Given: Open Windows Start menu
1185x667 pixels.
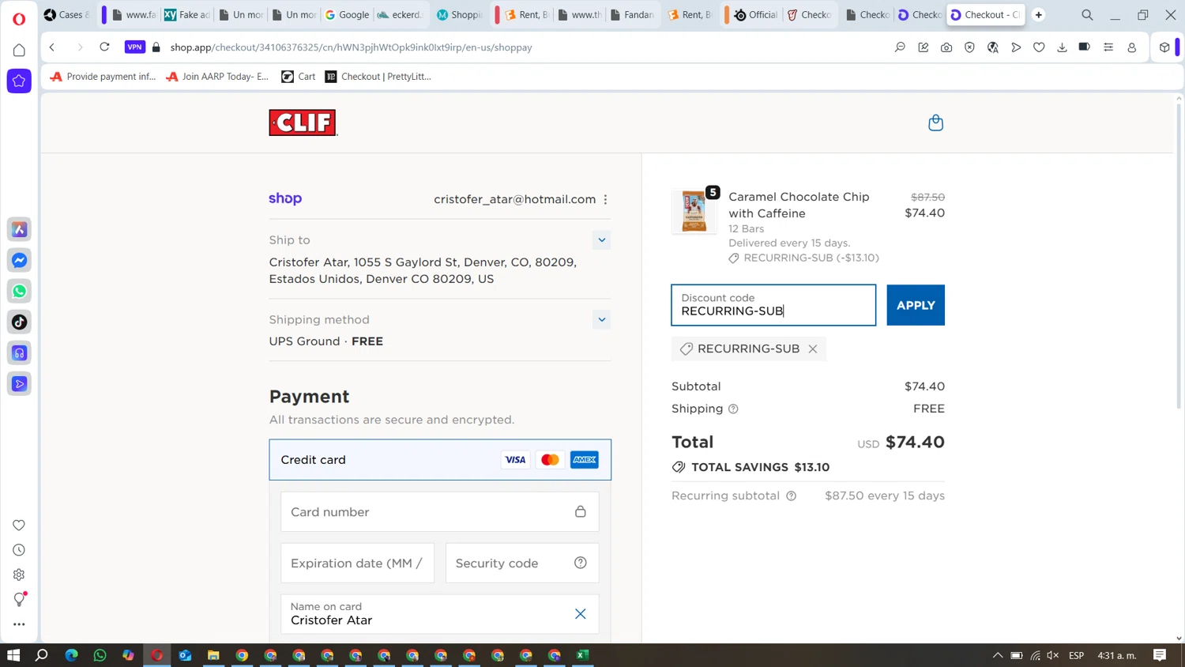Looking at the screenshot, I should pyautogui.click(x=13, y=655).
